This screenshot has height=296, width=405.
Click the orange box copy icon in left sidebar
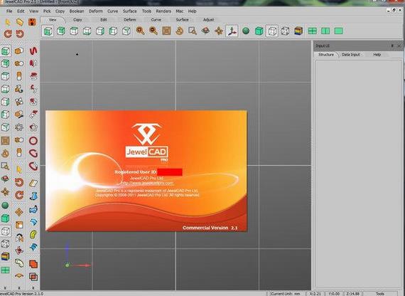[x=19, y=51]
